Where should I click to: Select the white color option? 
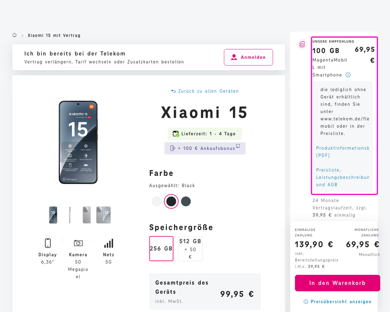tap(156, 201)
